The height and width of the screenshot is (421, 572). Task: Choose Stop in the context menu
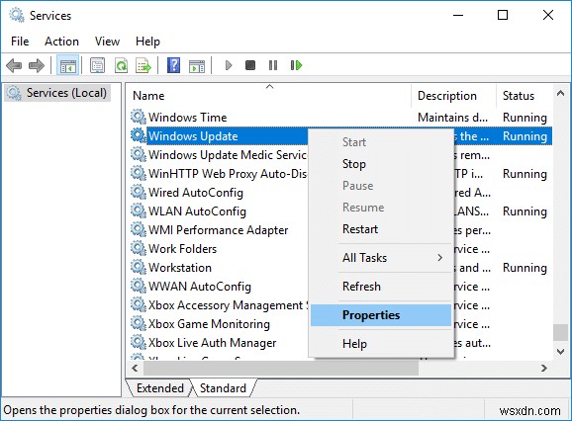point(380,164)
